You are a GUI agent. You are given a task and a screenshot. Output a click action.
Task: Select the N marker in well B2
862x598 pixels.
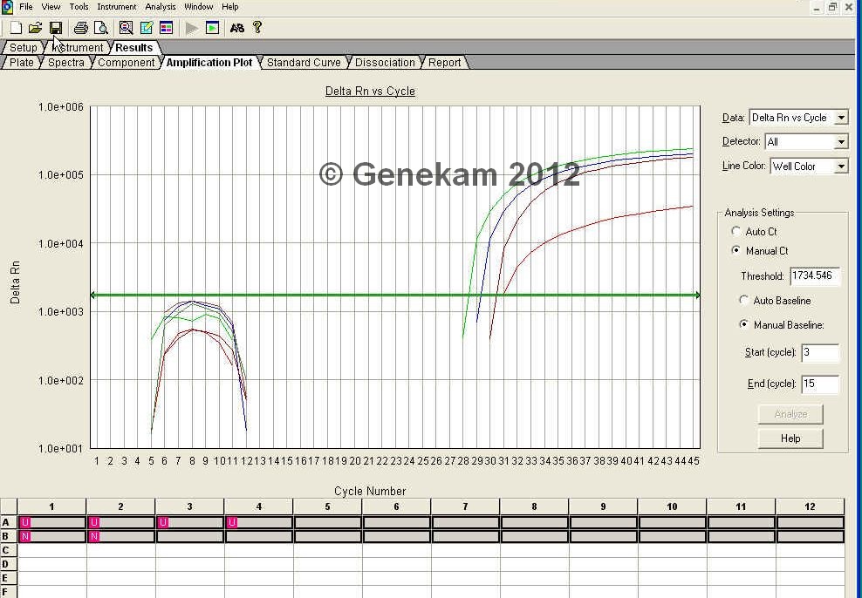coord(94,536)
